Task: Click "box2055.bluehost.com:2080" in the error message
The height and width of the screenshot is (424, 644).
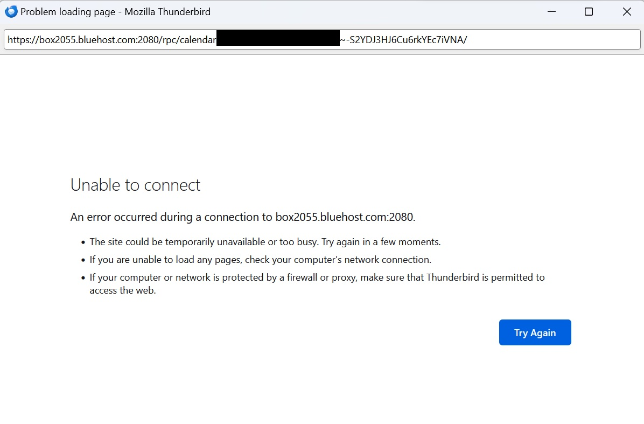Action: tap(345, 217)
